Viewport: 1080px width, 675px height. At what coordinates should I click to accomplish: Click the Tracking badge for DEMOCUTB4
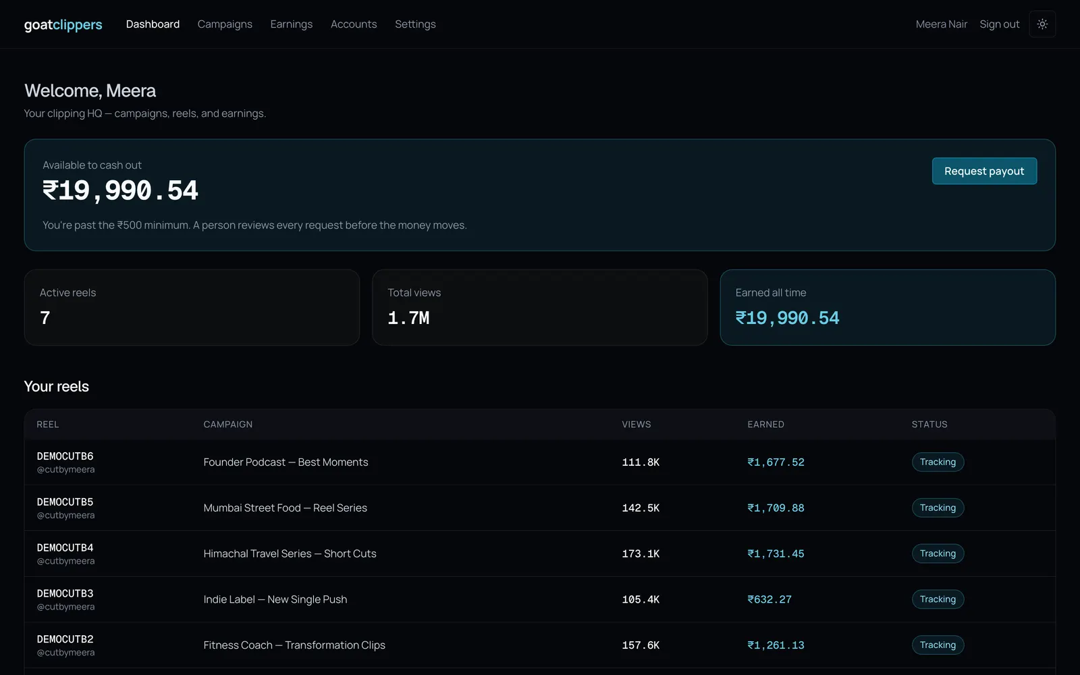point(938,553)
